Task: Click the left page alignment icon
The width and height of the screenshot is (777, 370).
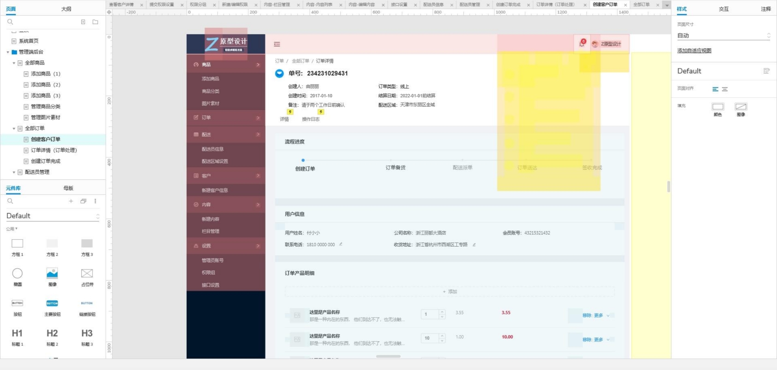Action: [x=715, y=89]
